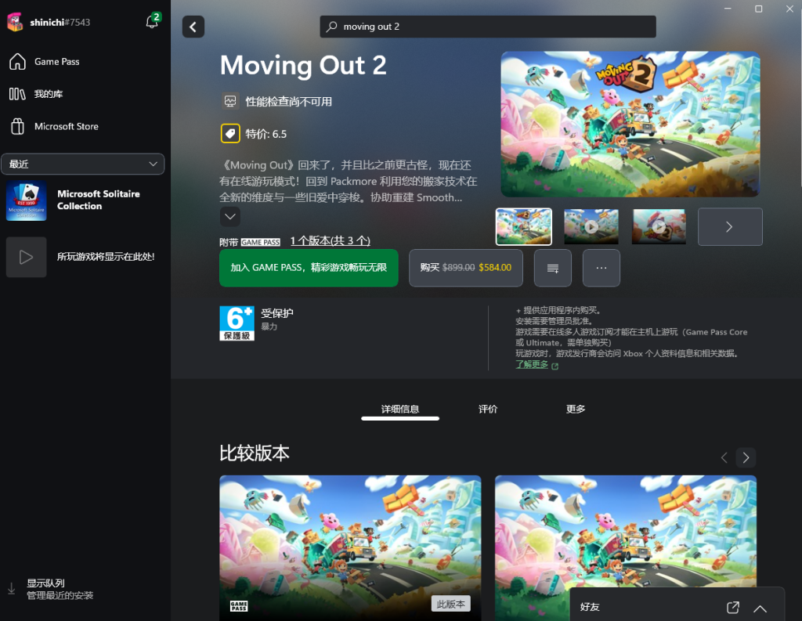Switch to 评价 tab
802x621 pixels.
(x=488, y=410)
